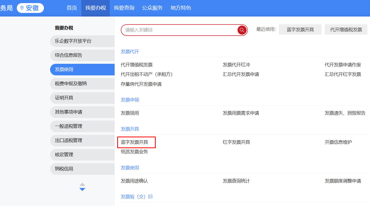This screenshot has width=370, height=206.
Task: Select sidebar item 综合信息报告
Action: tap(82, 55)
